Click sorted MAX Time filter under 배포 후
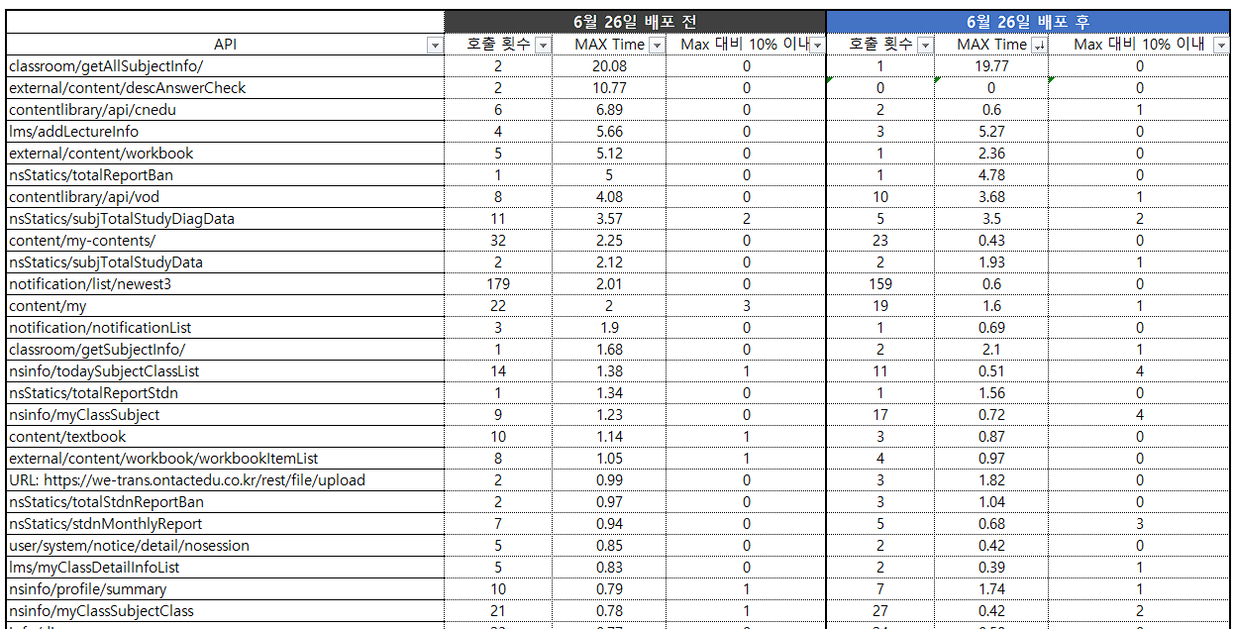Screen dimensions: 1236x629 [x=1039, y=45]
